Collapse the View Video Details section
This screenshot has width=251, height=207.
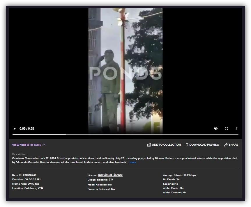point(26,145)
